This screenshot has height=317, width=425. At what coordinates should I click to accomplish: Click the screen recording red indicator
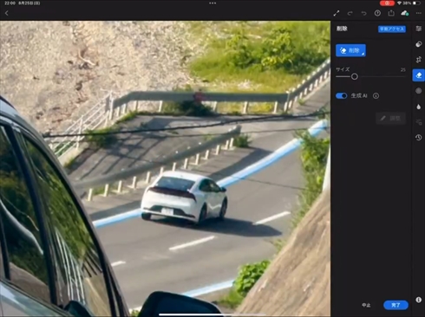pyautogui.click(x=387, y=3)
